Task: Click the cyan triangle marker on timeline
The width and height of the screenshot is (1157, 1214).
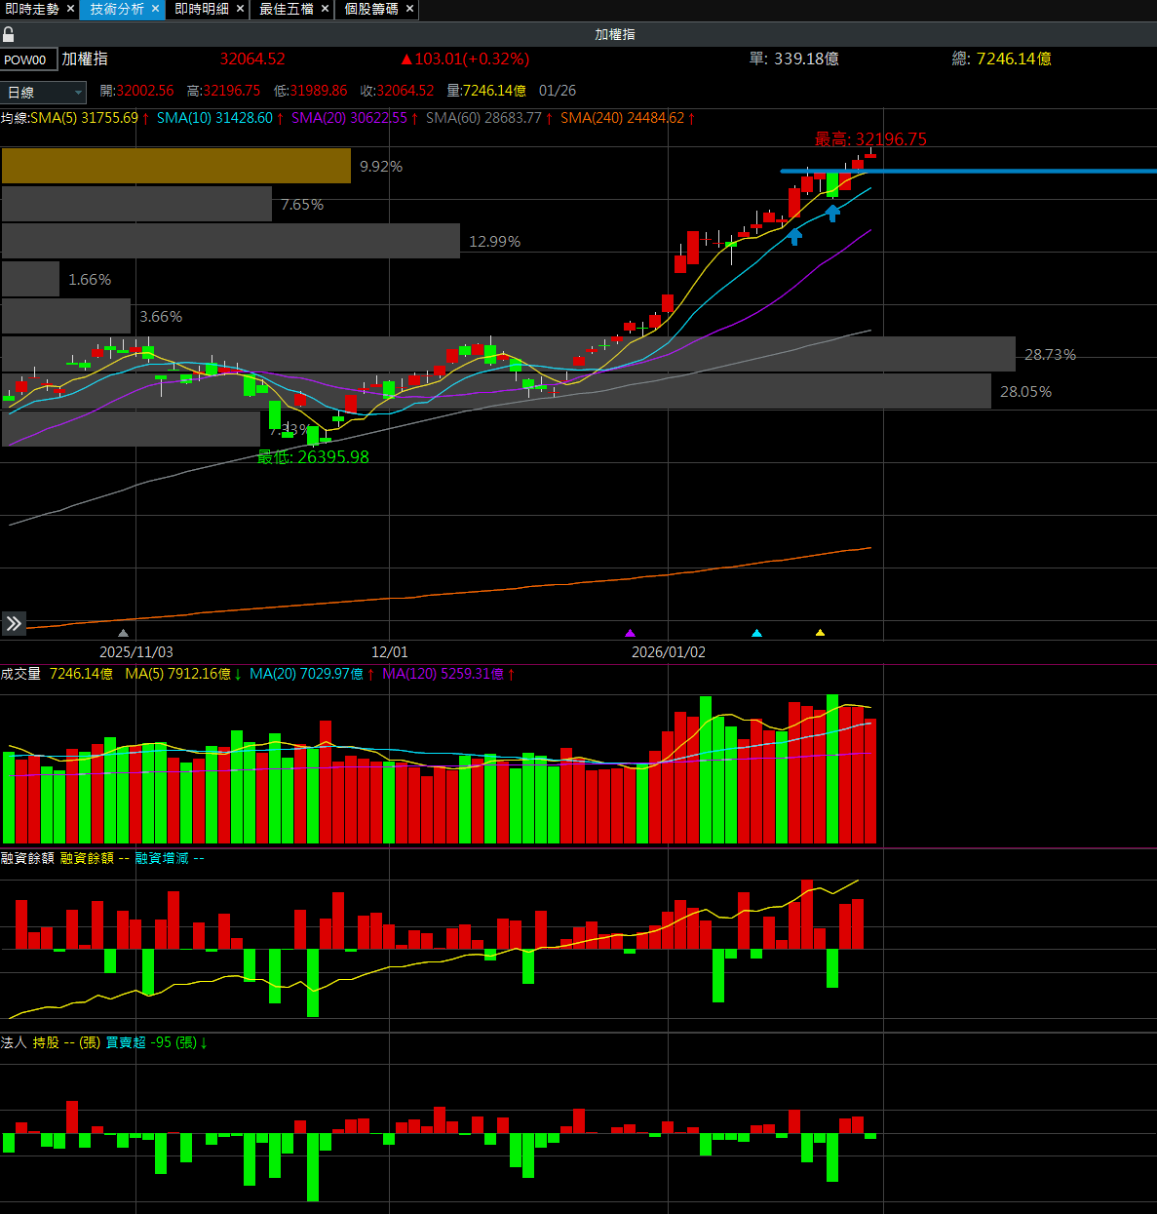Action: click(x=756, y=634)
